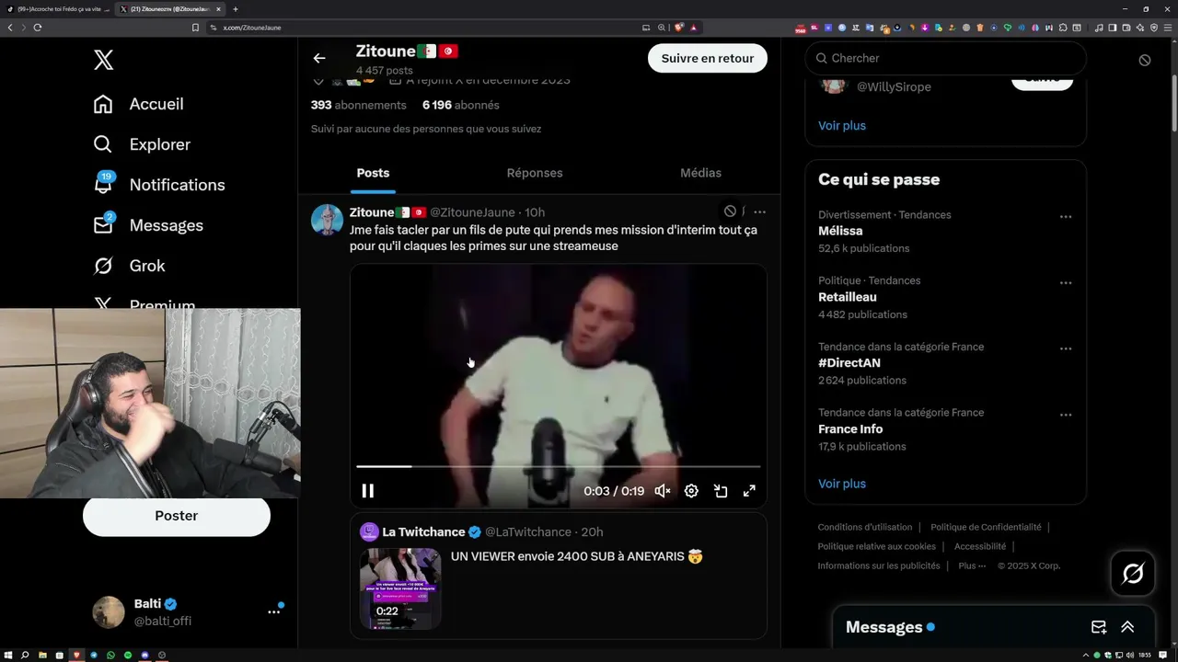Open options for France Info trend

[1066, 415]
